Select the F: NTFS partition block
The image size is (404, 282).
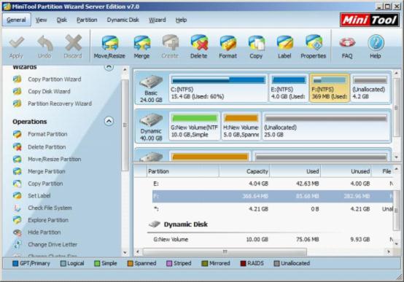(330, 88)
